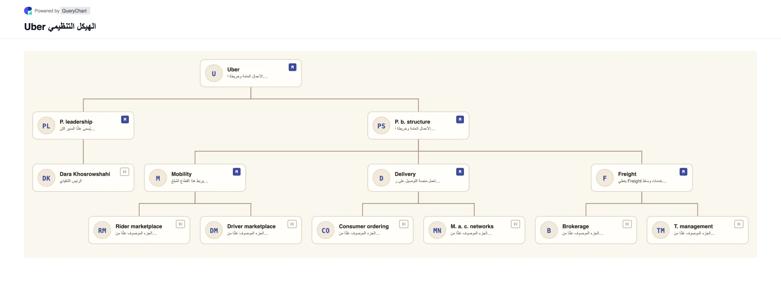The width and height of the screenshot is (781, 282).
Task: Click the B avatar on Brokerage card
Action: tap(549, 230)
